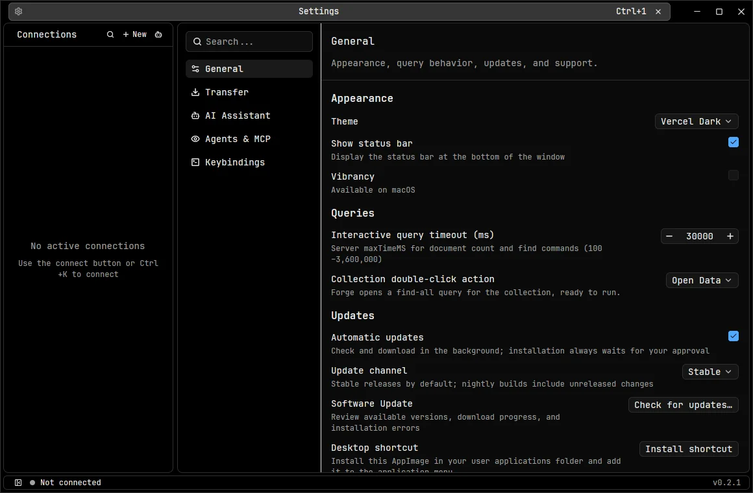
Task: Decrease query timeout with minus button
Action: tap(669, 236)
